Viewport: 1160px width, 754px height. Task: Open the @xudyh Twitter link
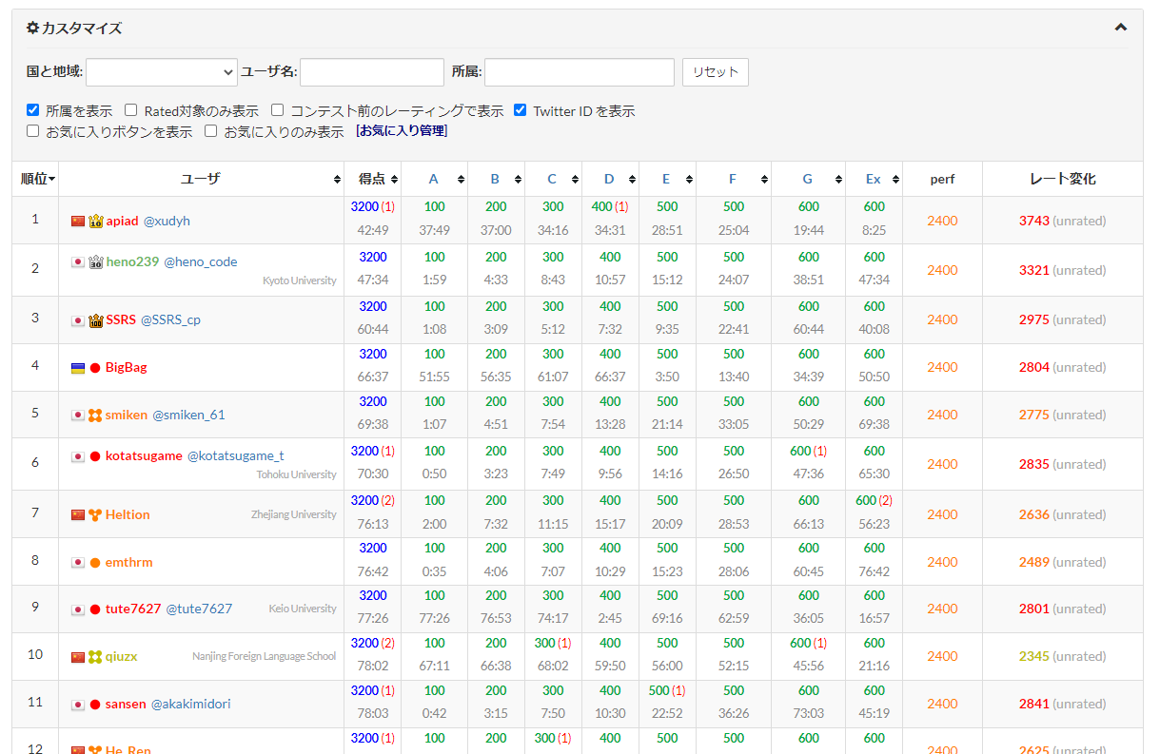[x=167, y=221]
